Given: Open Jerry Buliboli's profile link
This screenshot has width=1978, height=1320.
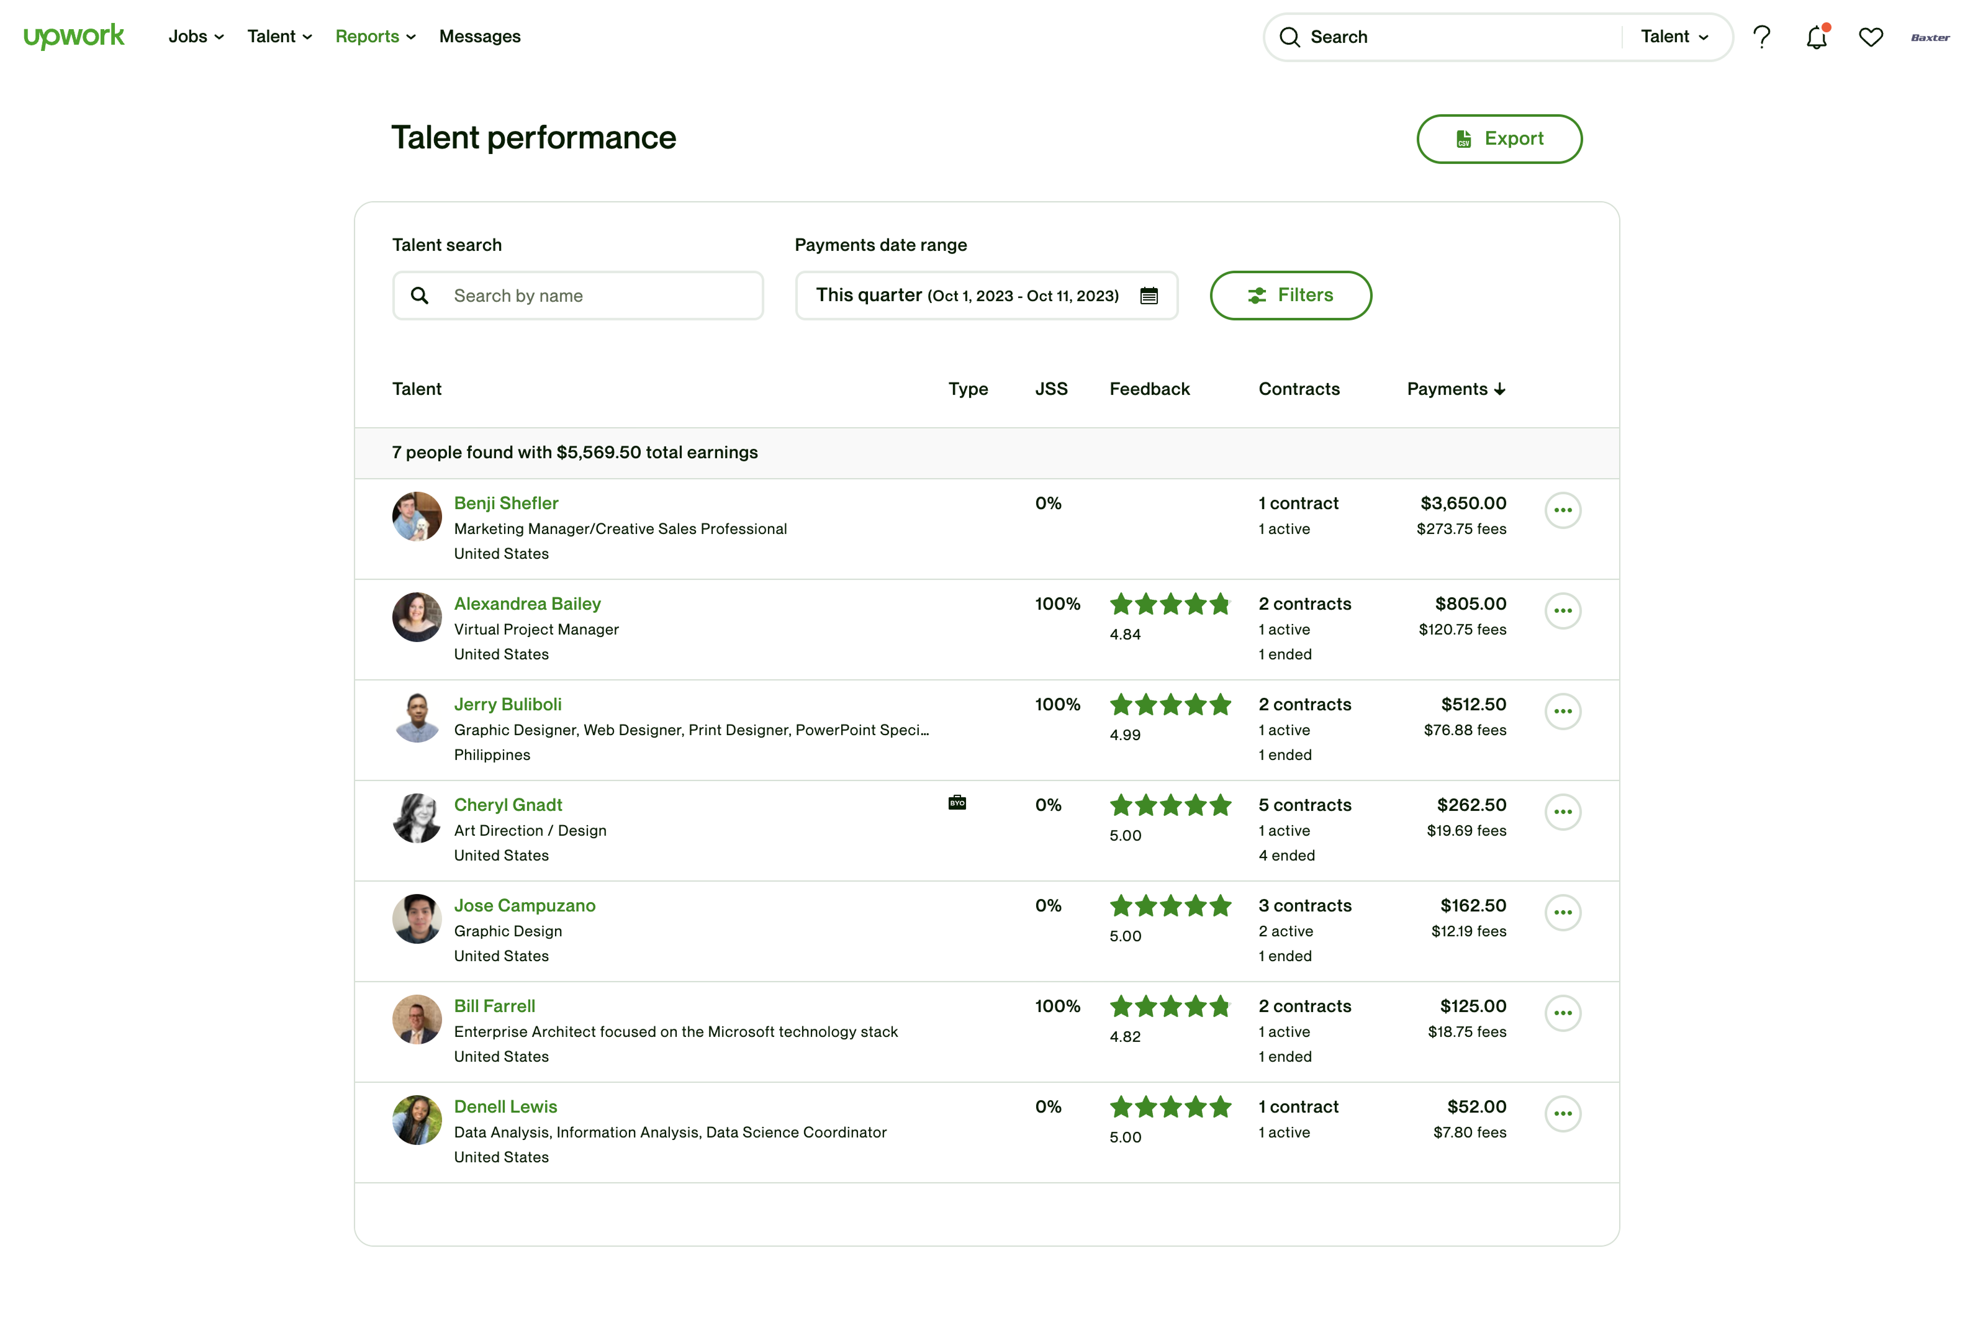Looking at the screenshot, I should [x=508, y=705].
